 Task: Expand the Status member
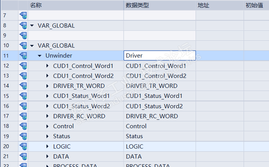point(47,136)
